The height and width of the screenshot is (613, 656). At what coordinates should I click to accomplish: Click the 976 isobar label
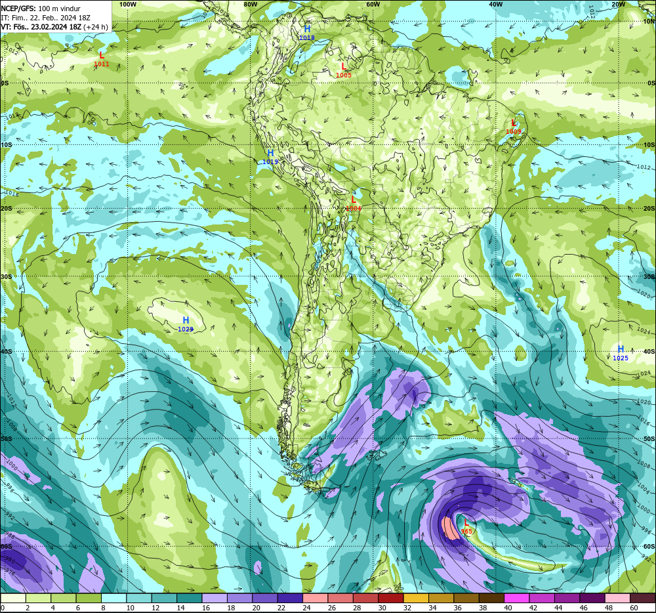pos(10,572)
